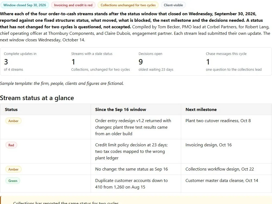
Task: Click the 'Invoicing and credit is red' badge
Action: tap(73, 5)
